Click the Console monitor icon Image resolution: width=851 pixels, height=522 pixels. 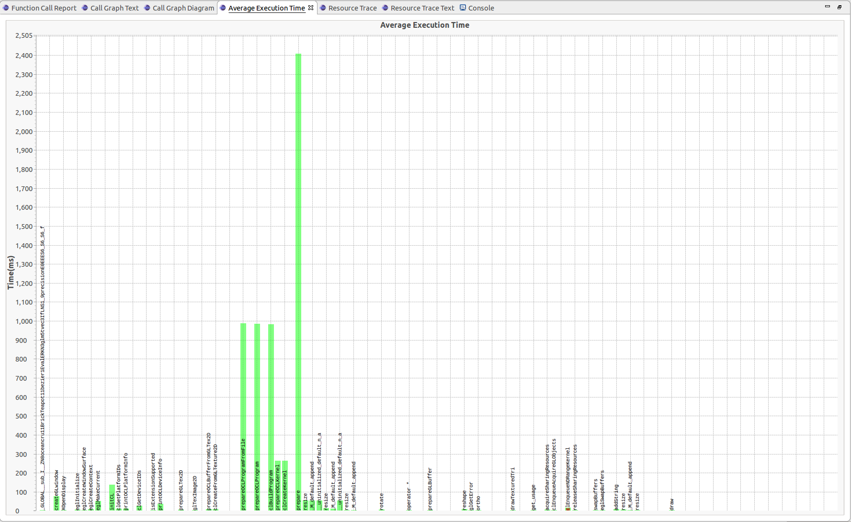pos(463,8)
